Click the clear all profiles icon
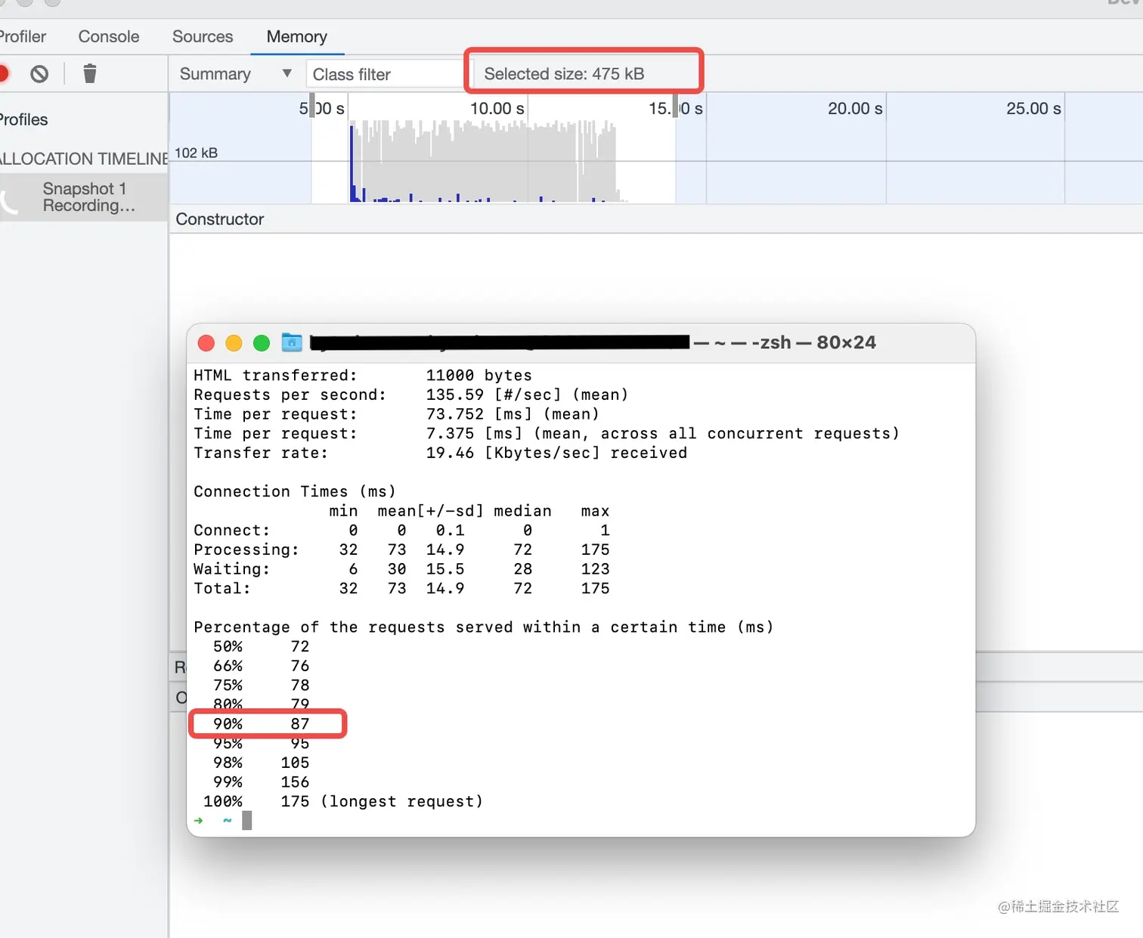 39,73
